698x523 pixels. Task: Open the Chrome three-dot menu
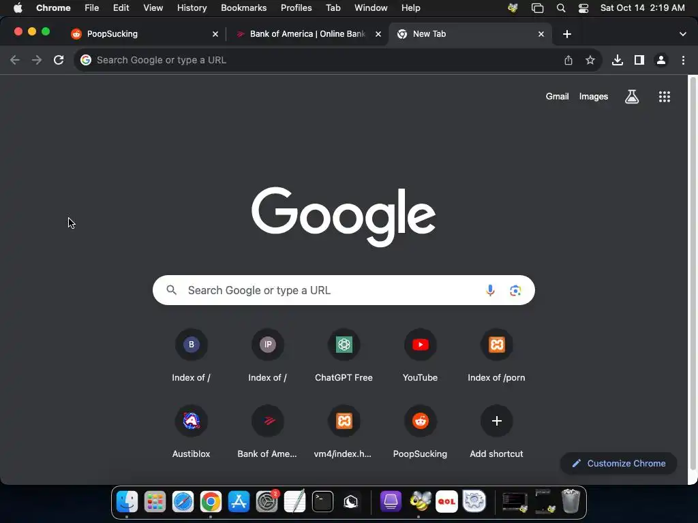point(683,60)
